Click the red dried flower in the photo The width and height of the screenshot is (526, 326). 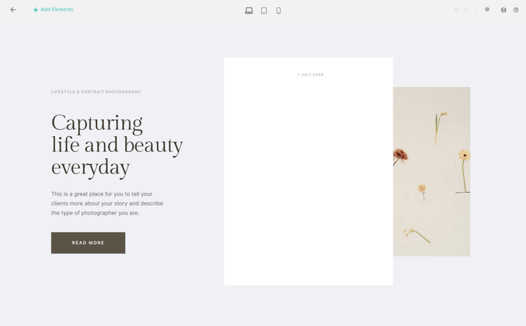(x=400, y=155)
